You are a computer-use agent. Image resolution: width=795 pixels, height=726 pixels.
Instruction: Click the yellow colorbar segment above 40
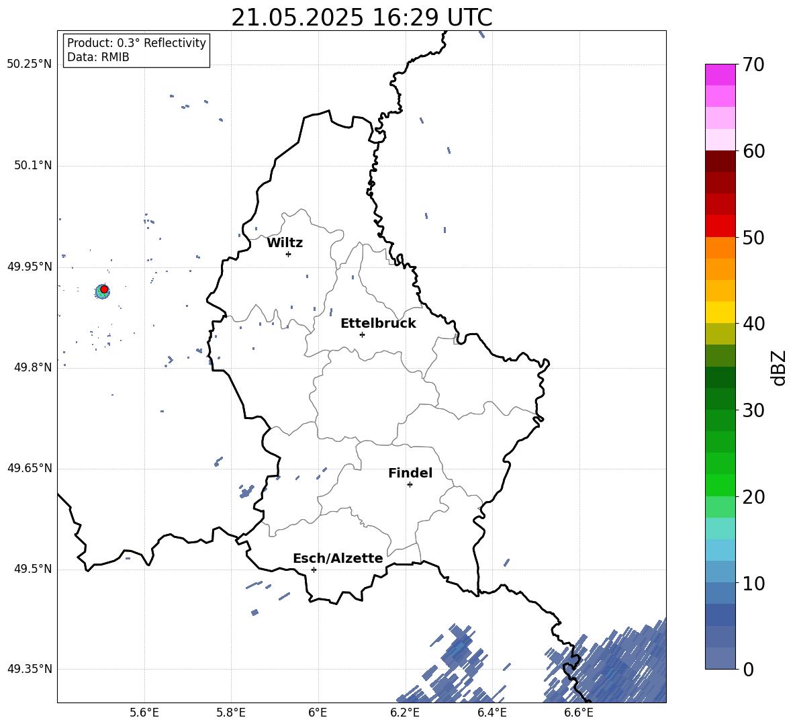point(720,312)
